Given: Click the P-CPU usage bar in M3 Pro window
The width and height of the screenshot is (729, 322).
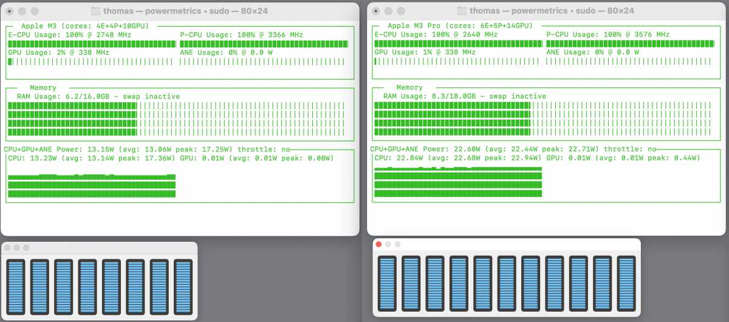Looking at the screenshot, I should 630,44.
